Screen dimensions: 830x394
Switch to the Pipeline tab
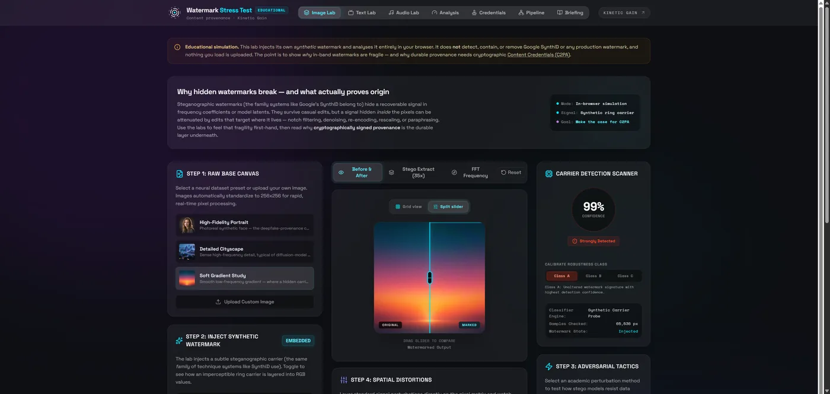(531, 12)
